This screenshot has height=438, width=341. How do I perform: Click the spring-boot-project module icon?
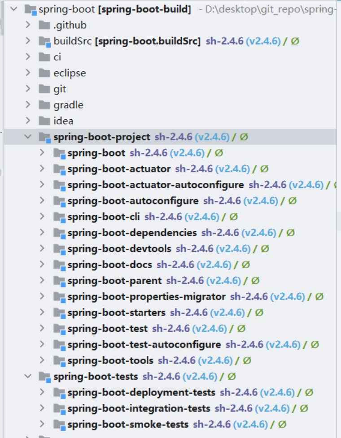click(x=45, y=138)
